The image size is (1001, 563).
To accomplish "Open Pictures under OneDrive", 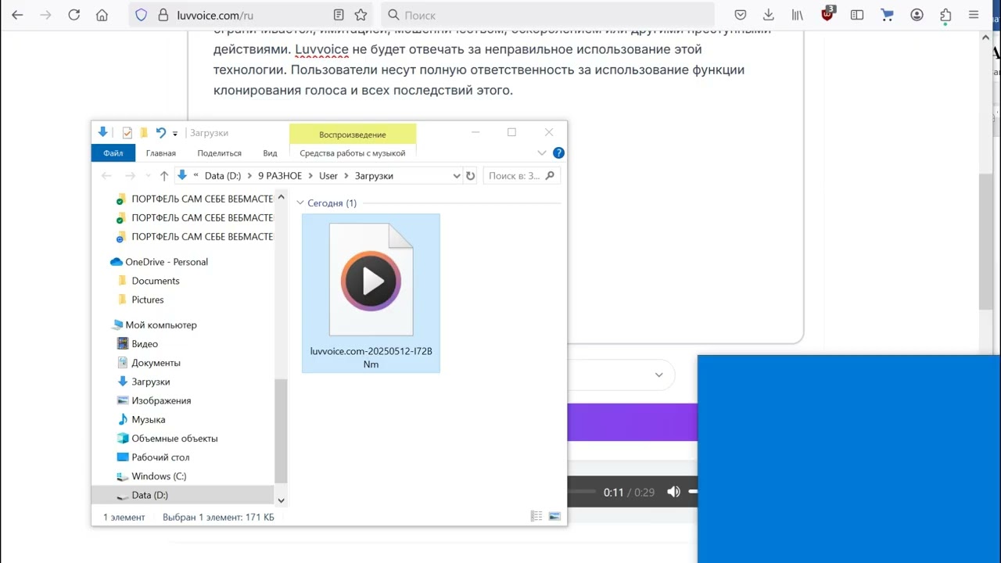I will click(147, 299).
